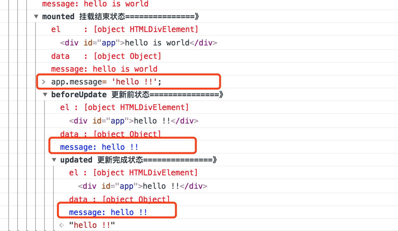Collapse the updated log group triangle
Viewport: 398px width, 231px height.
54,160
